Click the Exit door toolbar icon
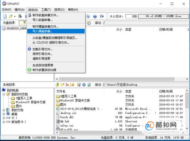 tap(102, 16)
